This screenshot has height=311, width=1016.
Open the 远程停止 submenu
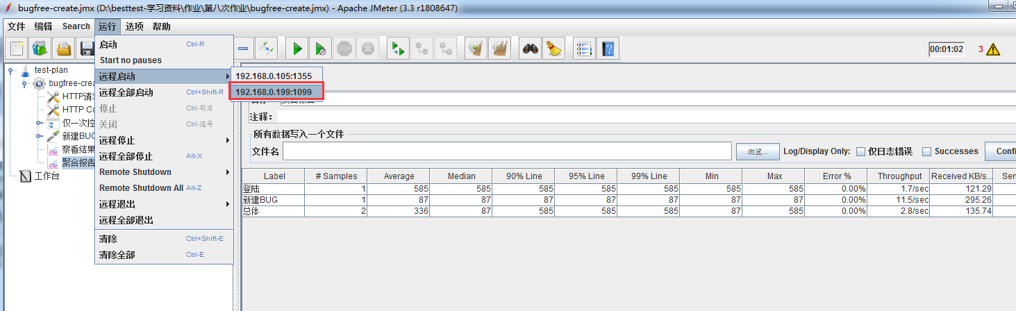(164, 140)
